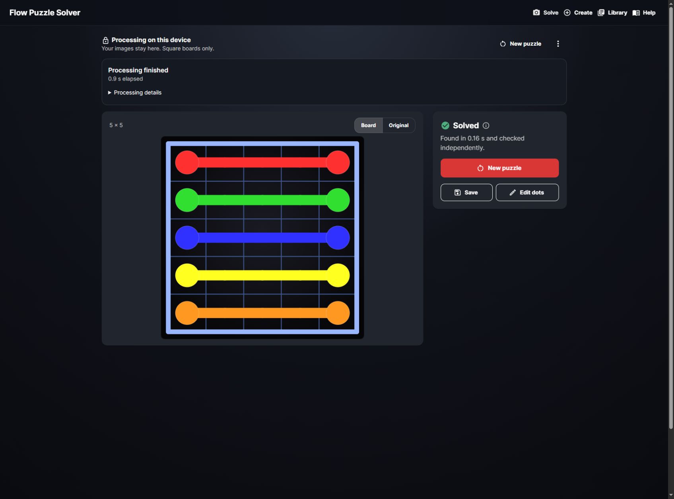Click the lock icon beside Processing on this device
The height and width of the screenshot is (499, 674).
105,40
